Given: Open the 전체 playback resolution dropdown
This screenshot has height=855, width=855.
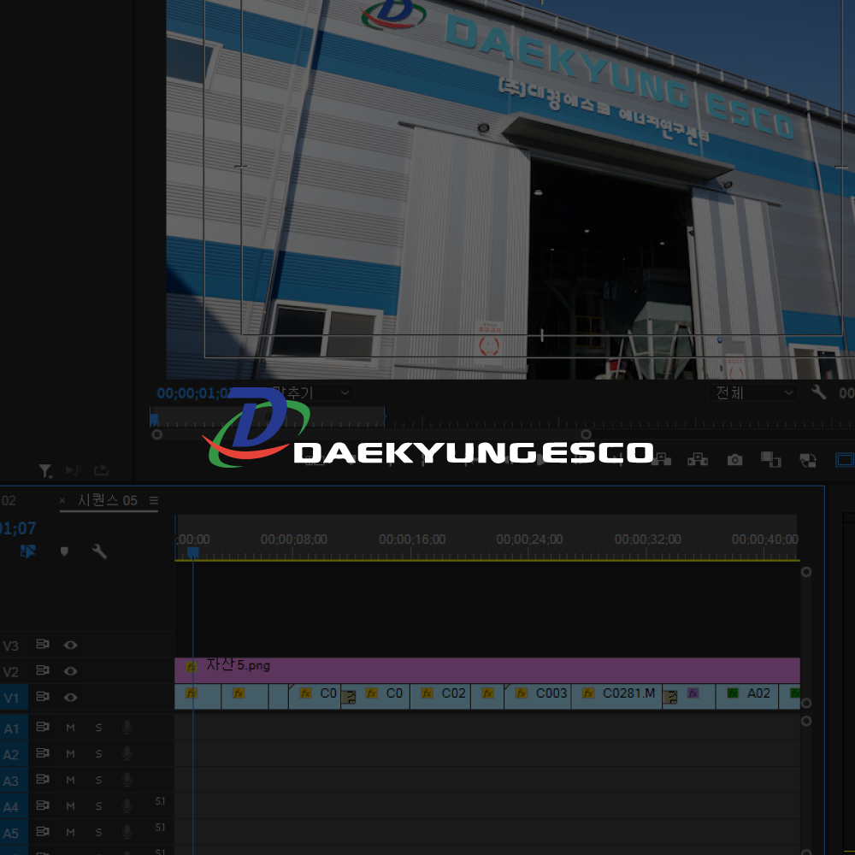Looking at the screenshot, I should [x=753, y=392].
